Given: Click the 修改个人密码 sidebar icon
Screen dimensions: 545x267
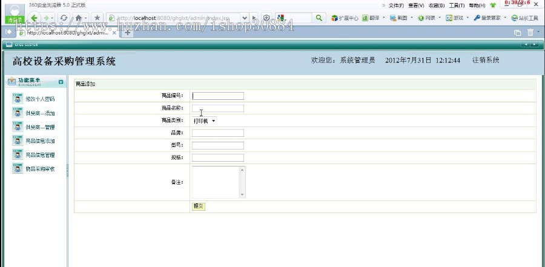Looking at the screenshot, I should pyautogui.click(x=18, y=99).
